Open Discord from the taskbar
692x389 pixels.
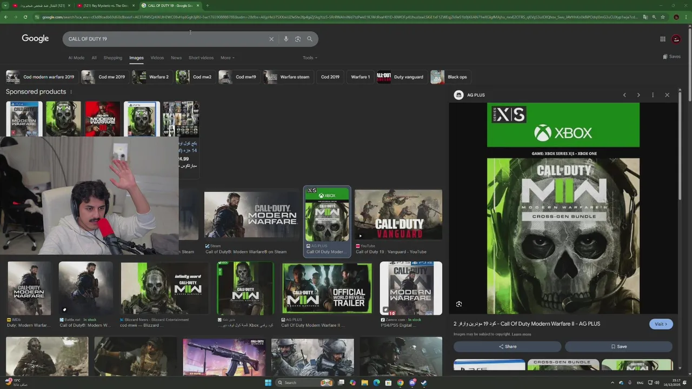pos(412,383)
